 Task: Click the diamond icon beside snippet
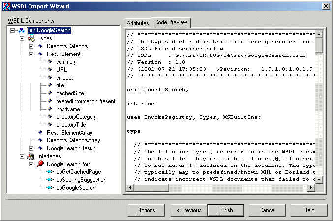(50, 78)
